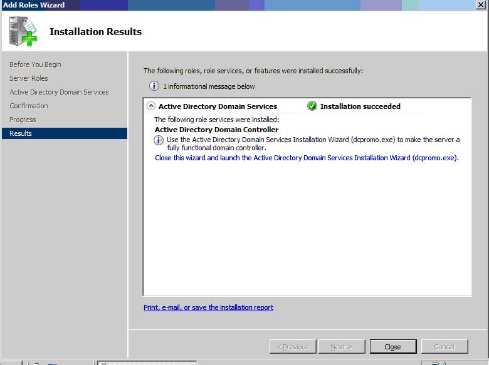Launch dcpromo.exe via the blue wizard link
Image resolution: width=489 pixels, height=365 pixels.
pyautogui.click(x=307, y=158)
